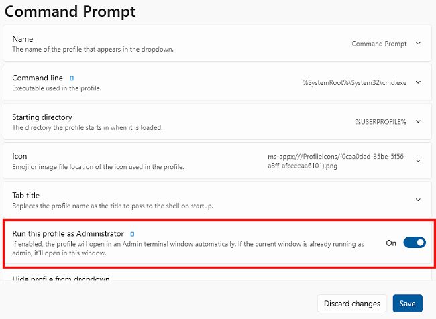This screenshot has height=319, width=436.
Task: Expand the Icon setting chevron
Action: click(418, 161)
